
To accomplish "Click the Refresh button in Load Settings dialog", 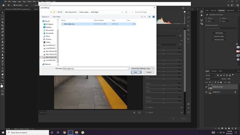I will 126,12.
